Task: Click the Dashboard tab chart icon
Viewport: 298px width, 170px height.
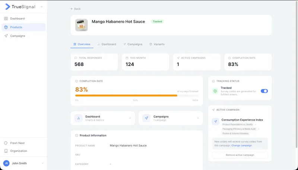Action: point(99,44)
